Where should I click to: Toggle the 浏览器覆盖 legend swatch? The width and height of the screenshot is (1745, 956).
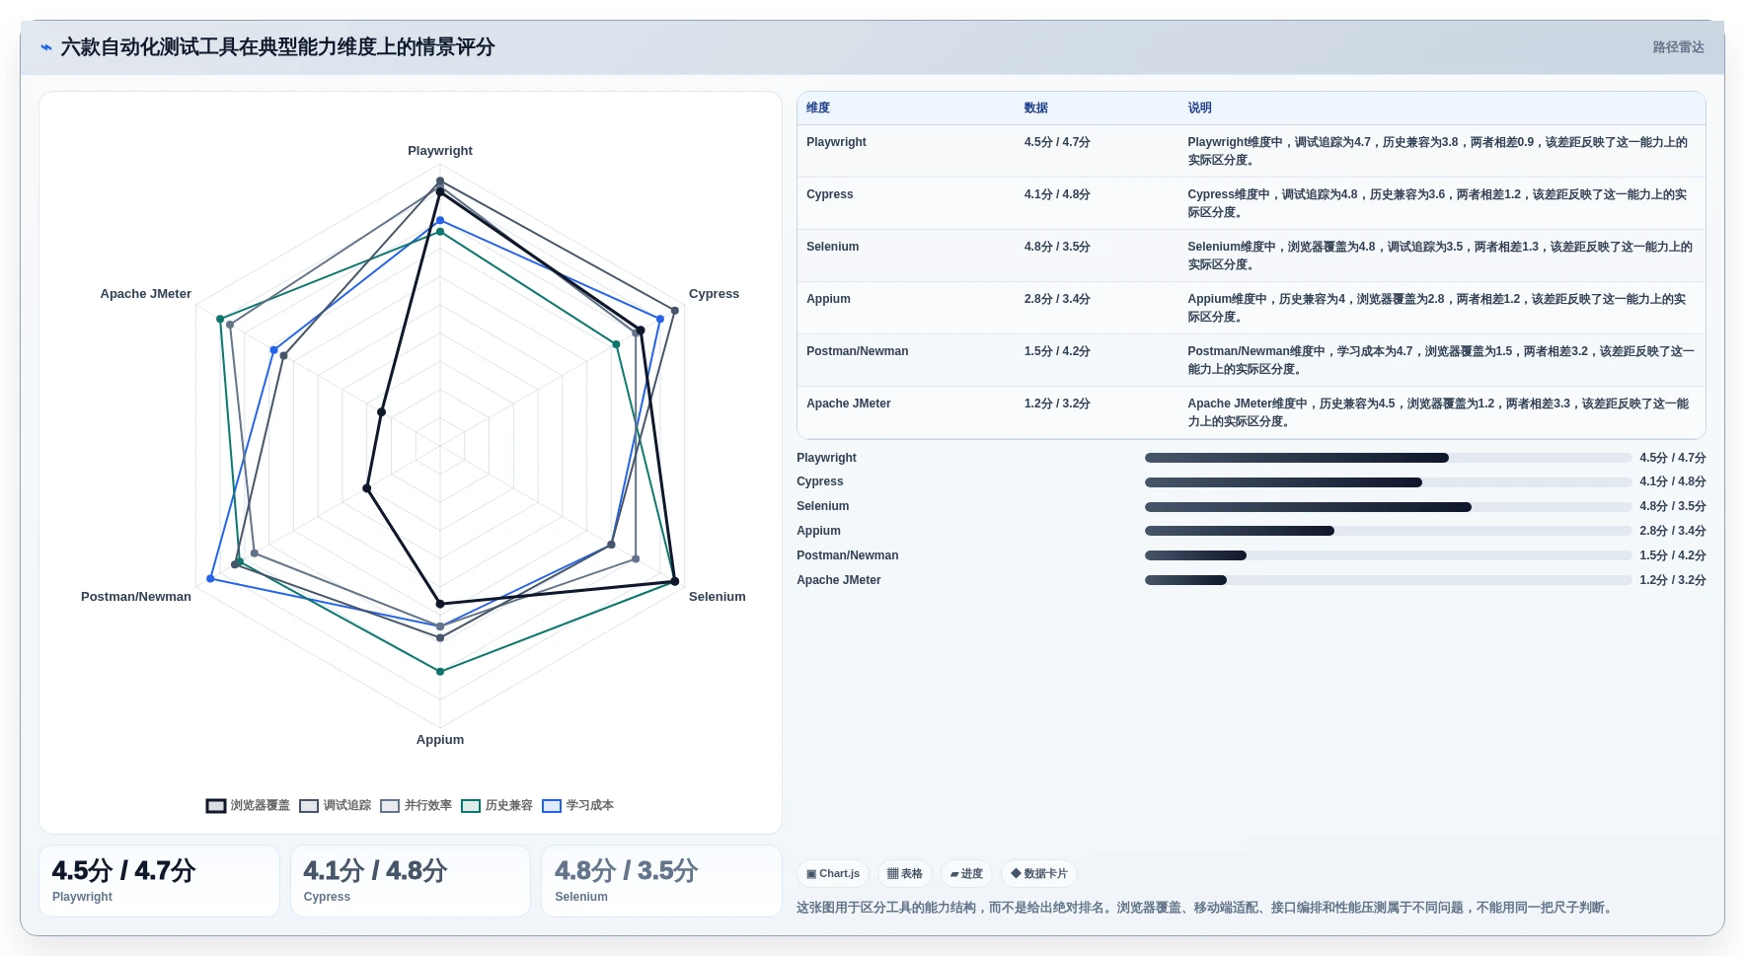coord(216,806)
